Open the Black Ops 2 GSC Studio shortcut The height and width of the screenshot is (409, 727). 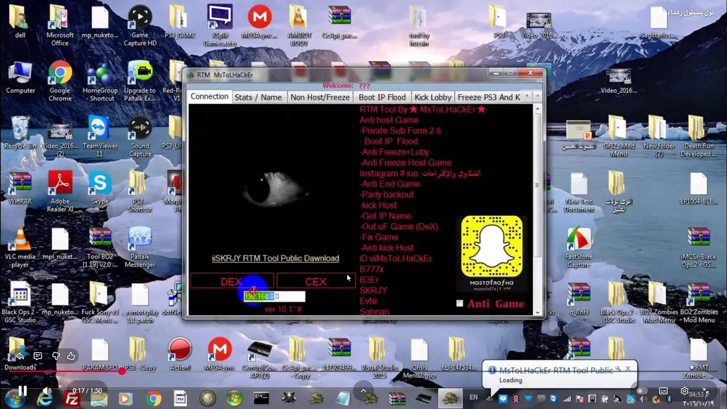pyautogui.click(x=20, y=302)
